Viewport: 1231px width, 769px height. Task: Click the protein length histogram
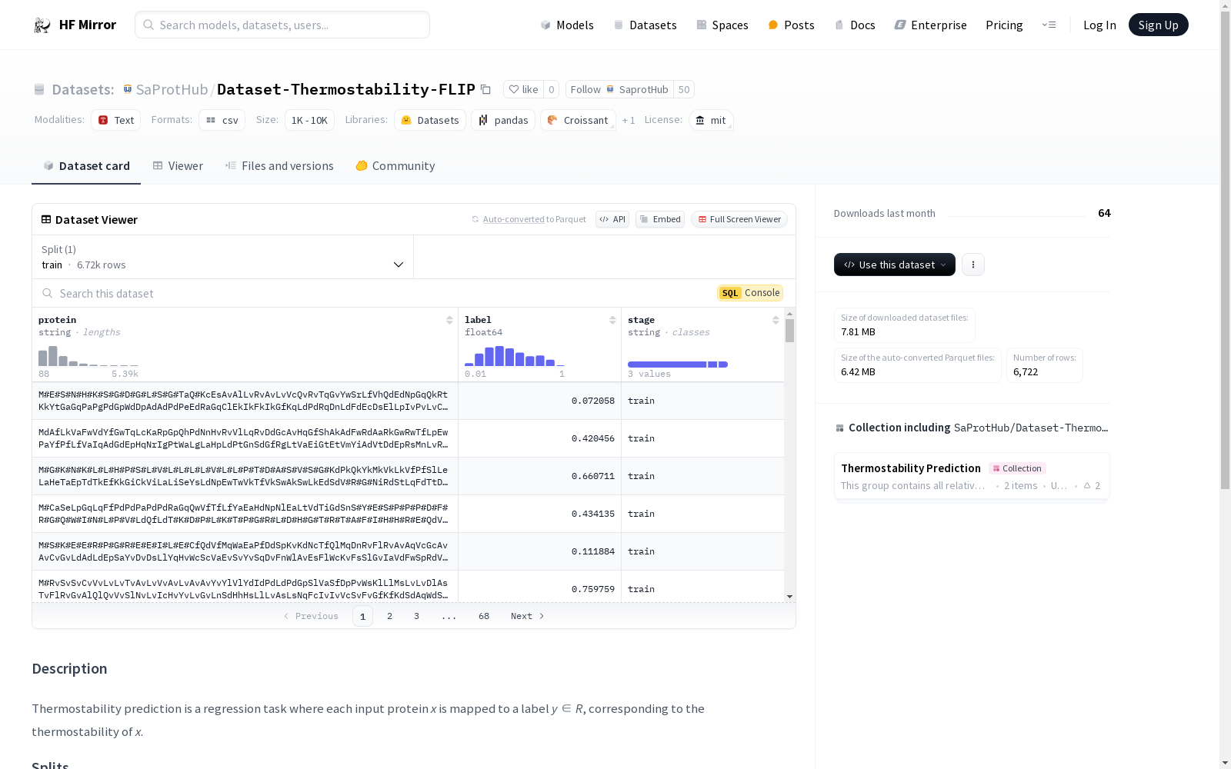click(88, 356)
